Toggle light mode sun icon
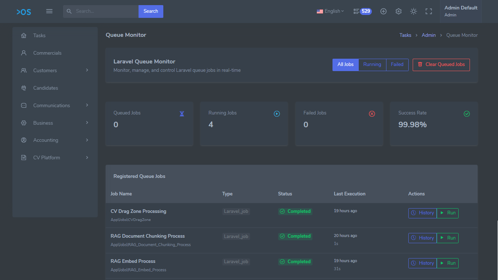The width and height of the screenshot is (498, 280). 413,11
